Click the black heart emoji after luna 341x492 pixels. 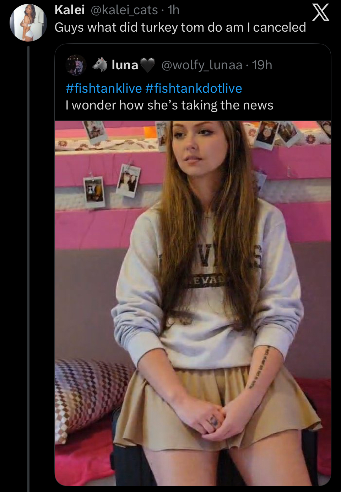[148, 65]
